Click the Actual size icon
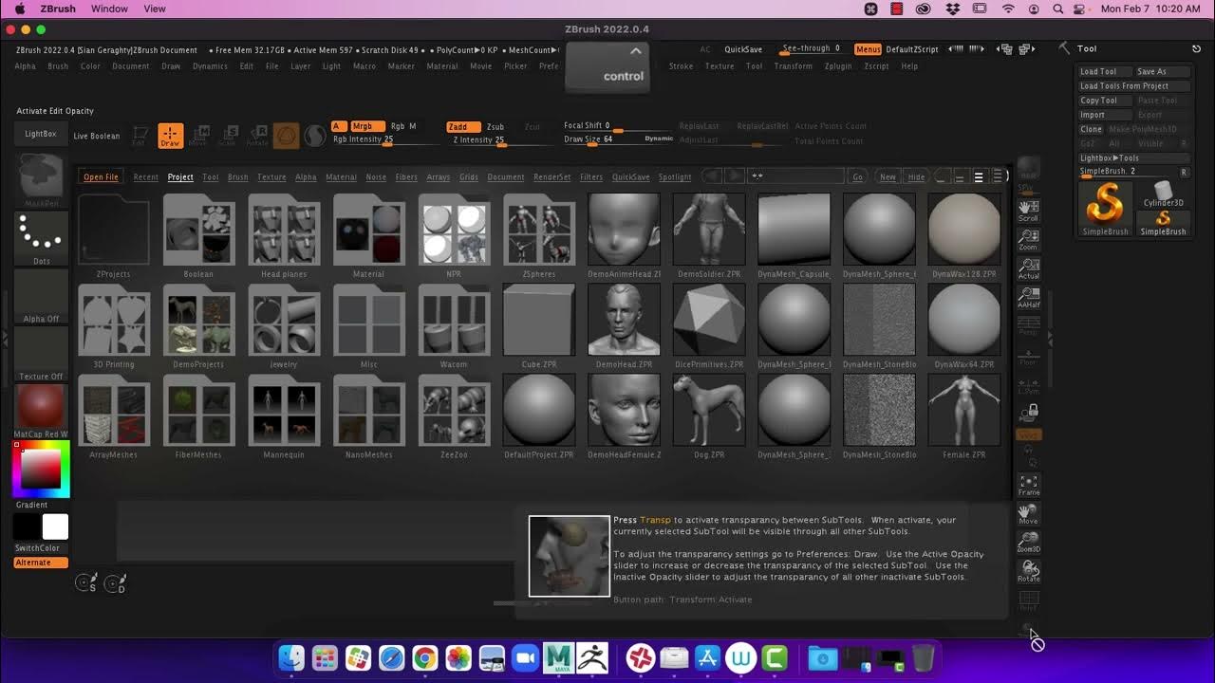Viewport: 1215px width, 683px height. coord(1028,268)
